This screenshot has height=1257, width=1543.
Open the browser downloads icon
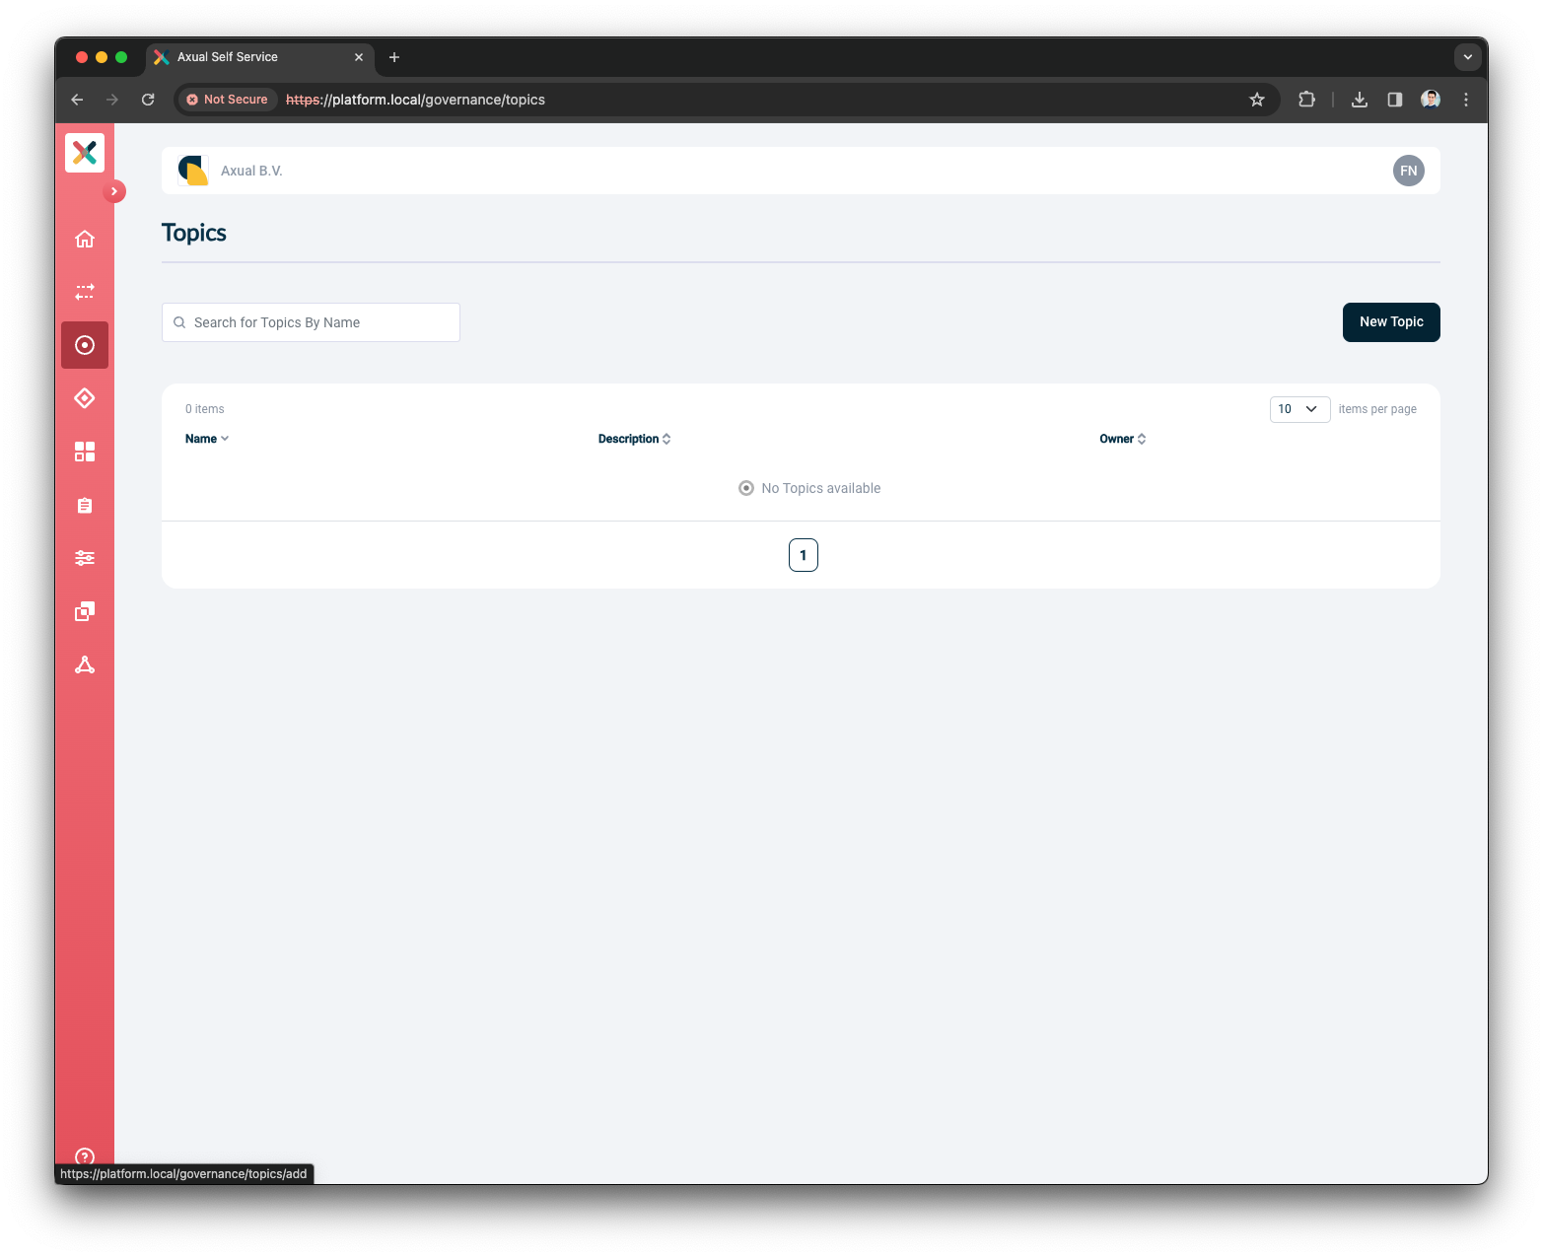click(x=1360, y=100)
